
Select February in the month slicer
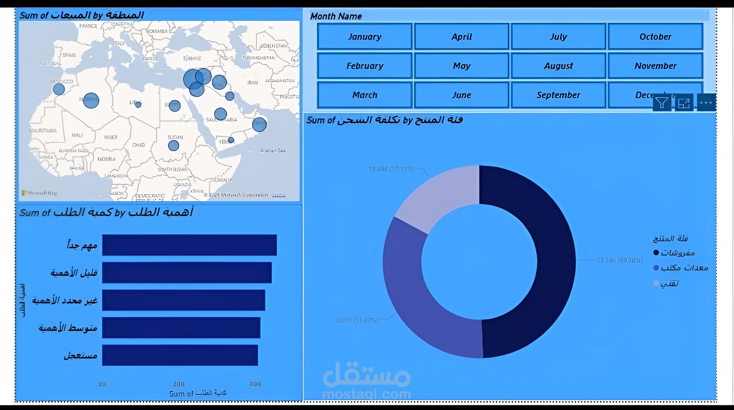[365, 66]
